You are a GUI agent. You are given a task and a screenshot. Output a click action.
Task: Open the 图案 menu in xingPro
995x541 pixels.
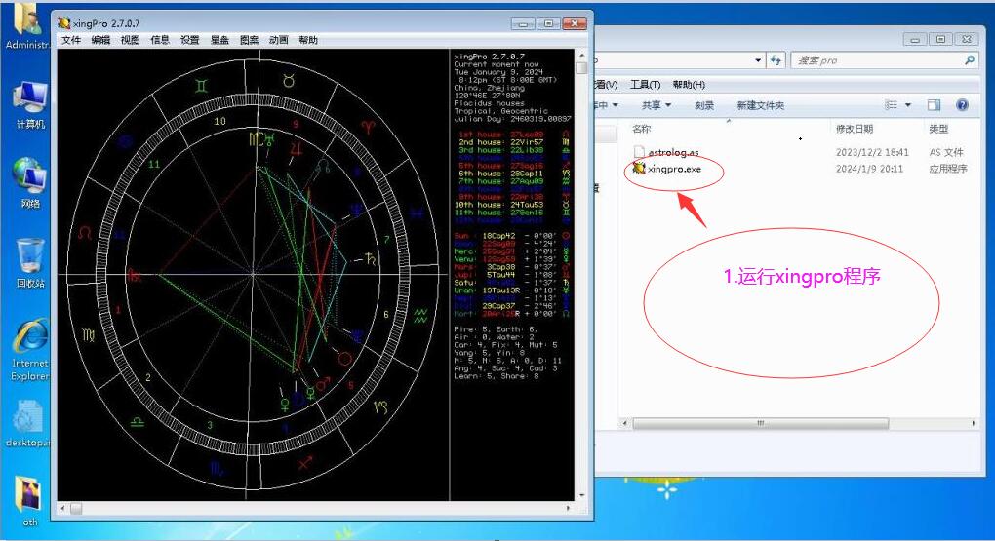(x=250, y=40)
